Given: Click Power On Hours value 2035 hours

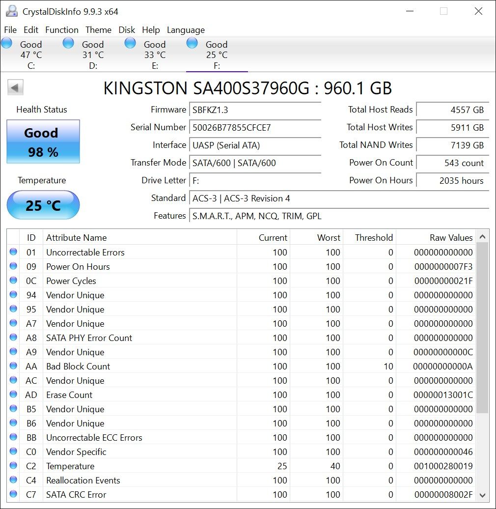Looking at the screenshot, I should [x=452, y=180].
